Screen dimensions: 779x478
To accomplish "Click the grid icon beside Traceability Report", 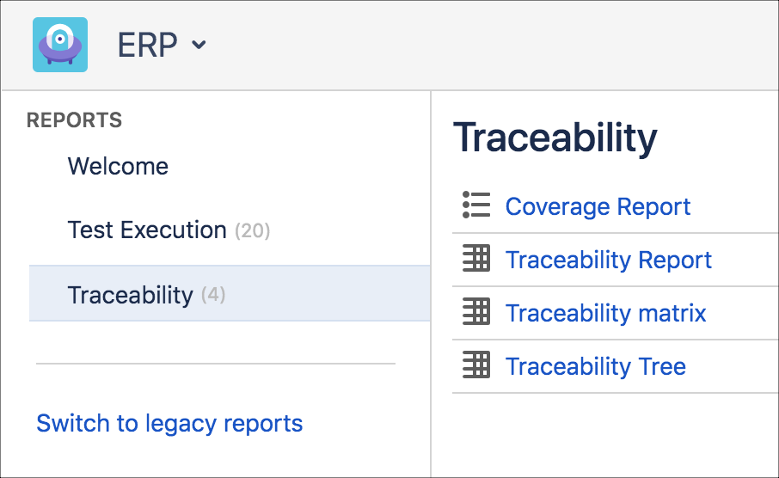I will point(476,259).
